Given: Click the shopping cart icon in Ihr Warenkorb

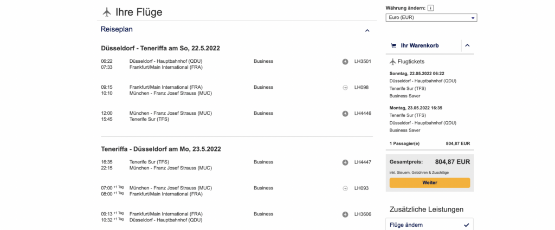Looking at the screenshot, I should (x=393, y=46).
